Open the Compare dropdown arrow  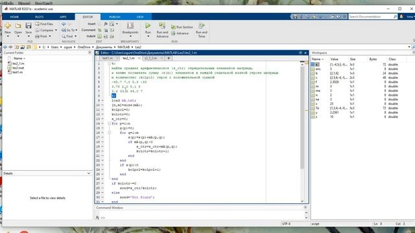coord(56,30)
